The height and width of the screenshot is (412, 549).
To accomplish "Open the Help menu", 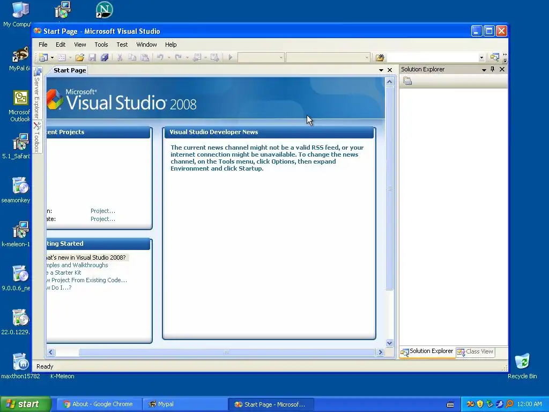I will (x=171, y=45).
